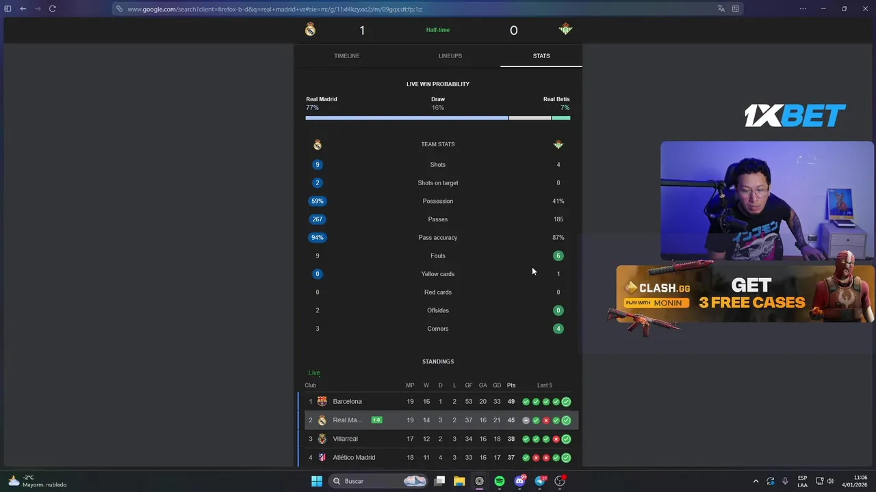
Task: Click Real Madrid crest in Team Stats
Action: click(x=317, y=145)
